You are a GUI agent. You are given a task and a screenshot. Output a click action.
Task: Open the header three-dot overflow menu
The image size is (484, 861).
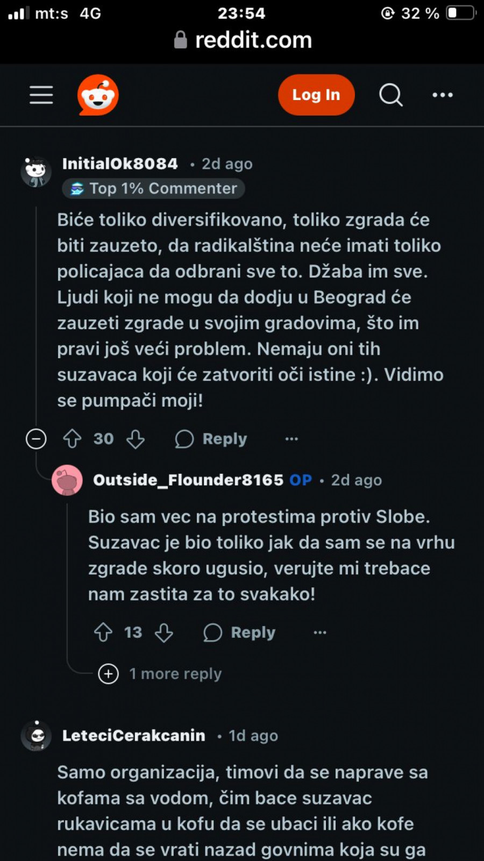442,95
